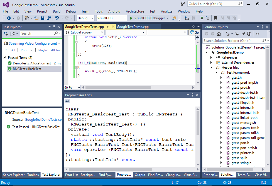This screenshot has width=272, height=186.
Task: Select the DemoTests::AllocationTest result
Action: pos(34,63)
